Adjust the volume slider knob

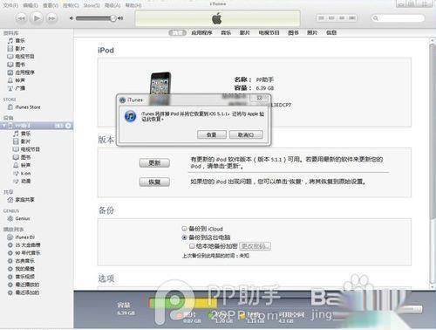(x=112, y=18)
